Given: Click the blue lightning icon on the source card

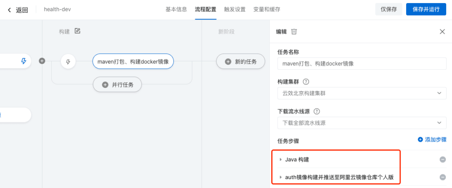Looking at the screenshot, I should coord(24,61).
